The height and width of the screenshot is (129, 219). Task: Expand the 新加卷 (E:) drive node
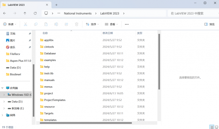4,108
